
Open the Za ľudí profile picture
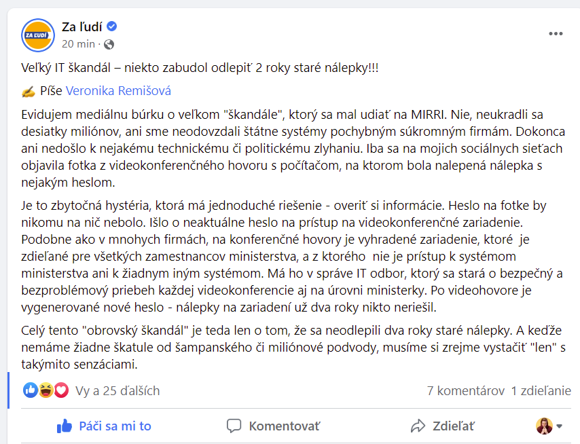38,35
